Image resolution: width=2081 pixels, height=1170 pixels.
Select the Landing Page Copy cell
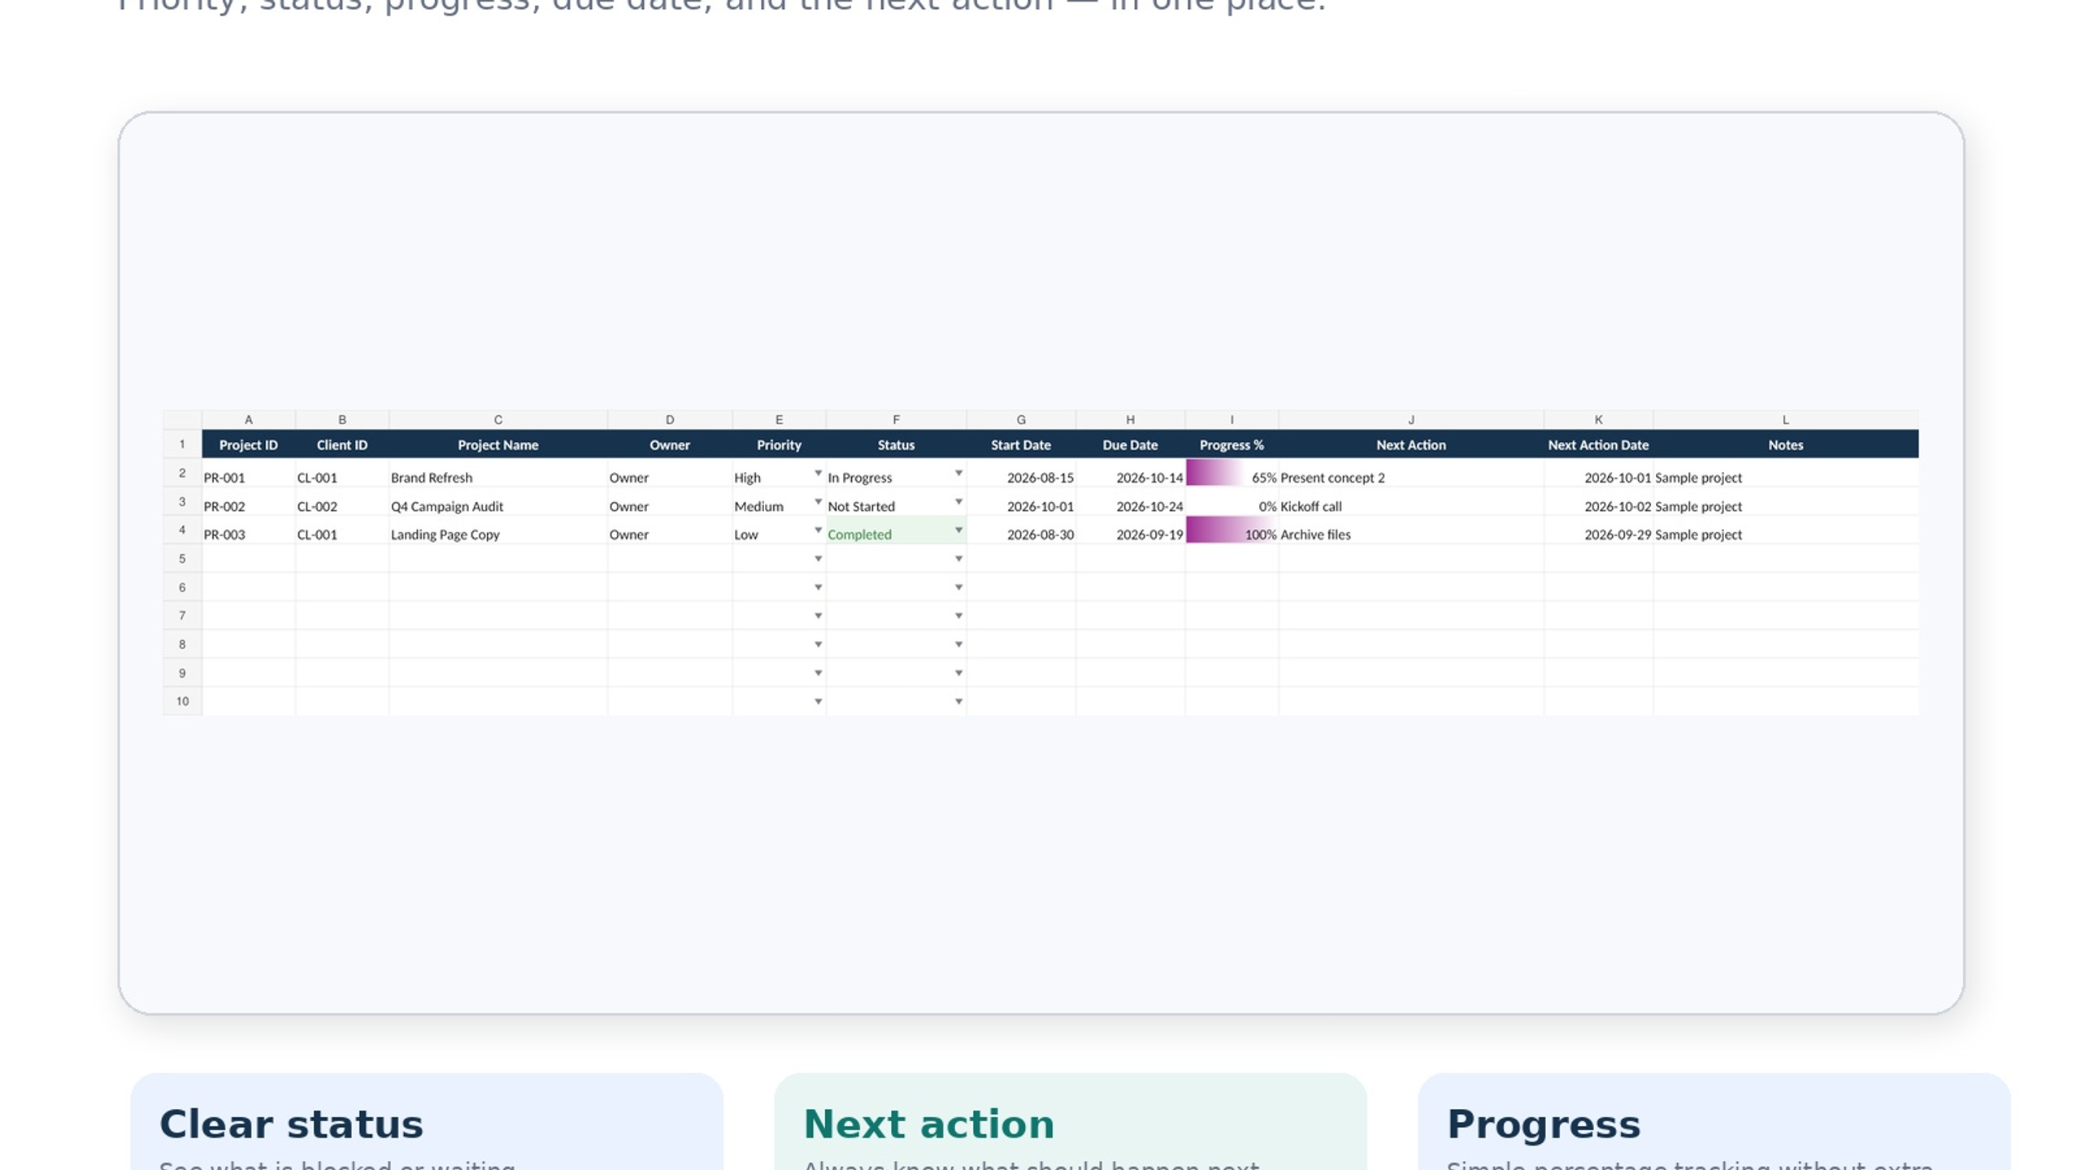point(498,531)
